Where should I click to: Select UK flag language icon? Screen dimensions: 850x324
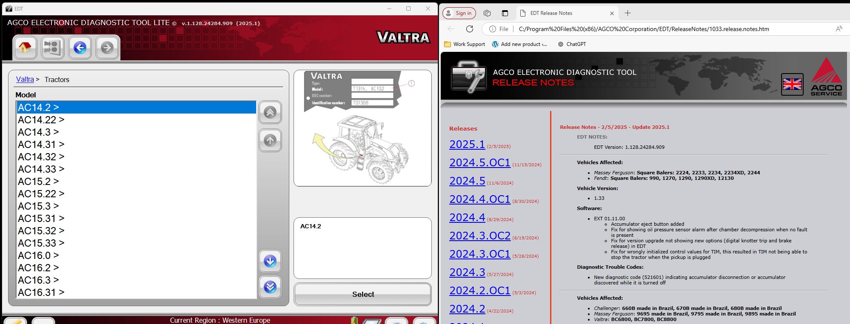click(792, 84)
